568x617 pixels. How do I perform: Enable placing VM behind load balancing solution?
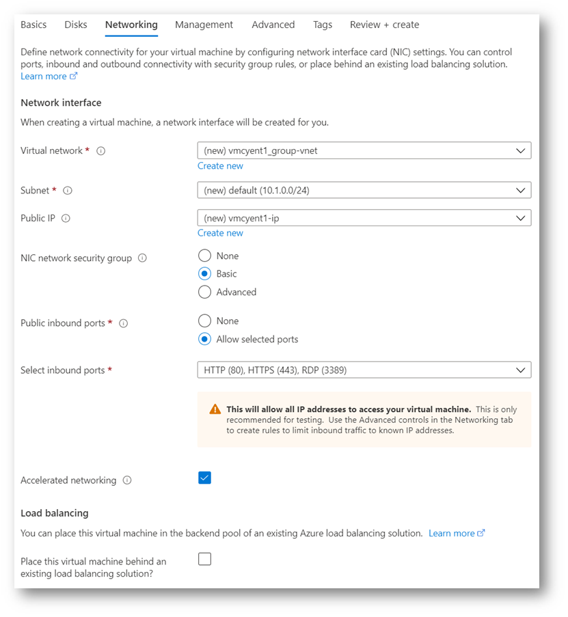tap(204, 559)
